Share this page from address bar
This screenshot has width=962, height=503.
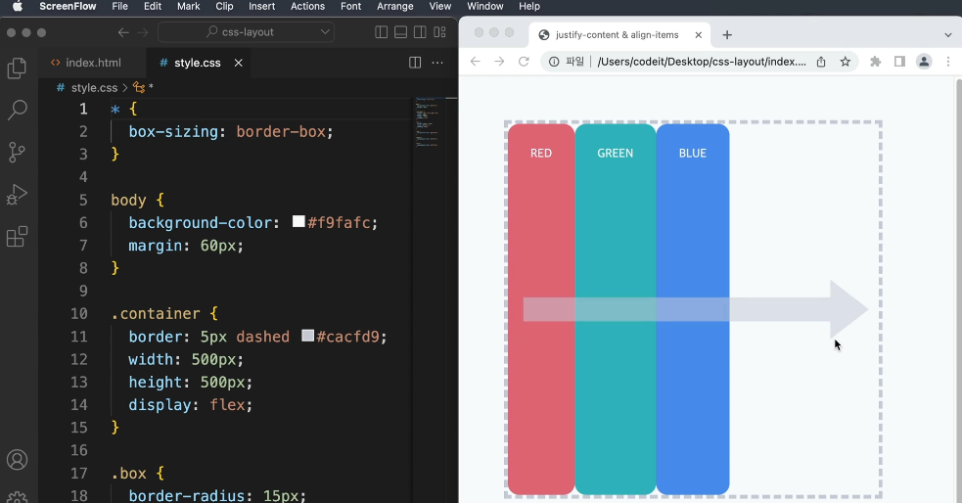(821, 62)
